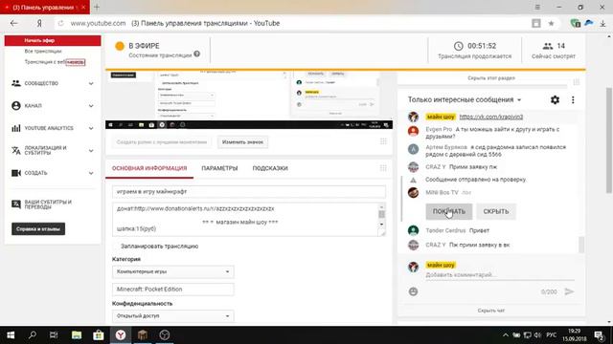Open Task View on taskbar
The height and width of the screenshot is (344, 613).
click(x=54, y=335)
